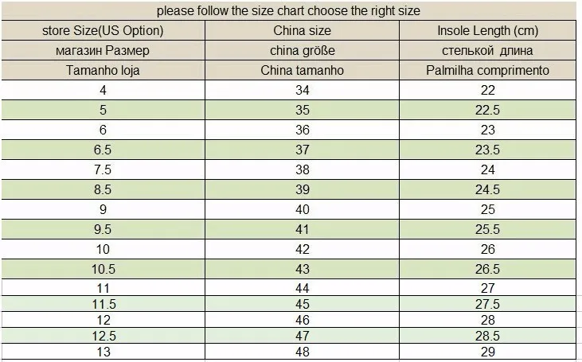
Task: Select US size 13 cell
Action: click(x=103, y=352)
